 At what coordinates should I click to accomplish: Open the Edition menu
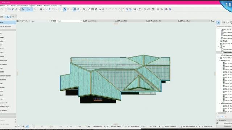pos(3,6)
